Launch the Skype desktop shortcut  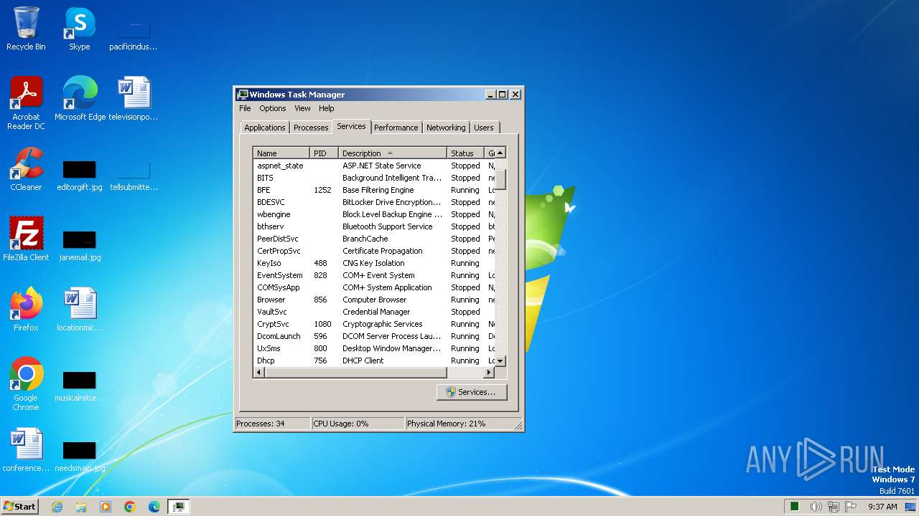click(x=79, y=29)
